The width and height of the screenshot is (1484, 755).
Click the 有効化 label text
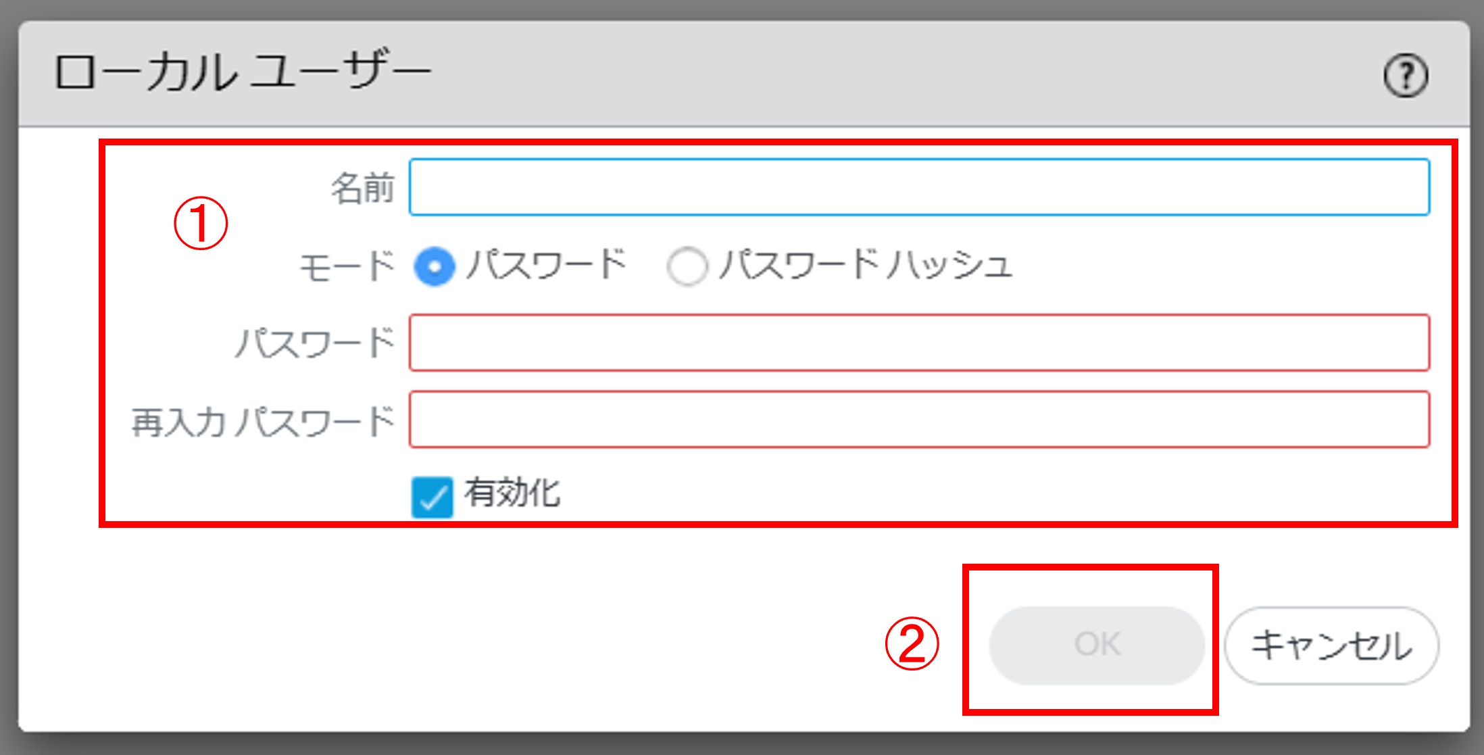point(512,493)
